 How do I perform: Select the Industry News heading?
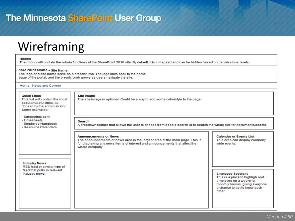tap(34, 163)
